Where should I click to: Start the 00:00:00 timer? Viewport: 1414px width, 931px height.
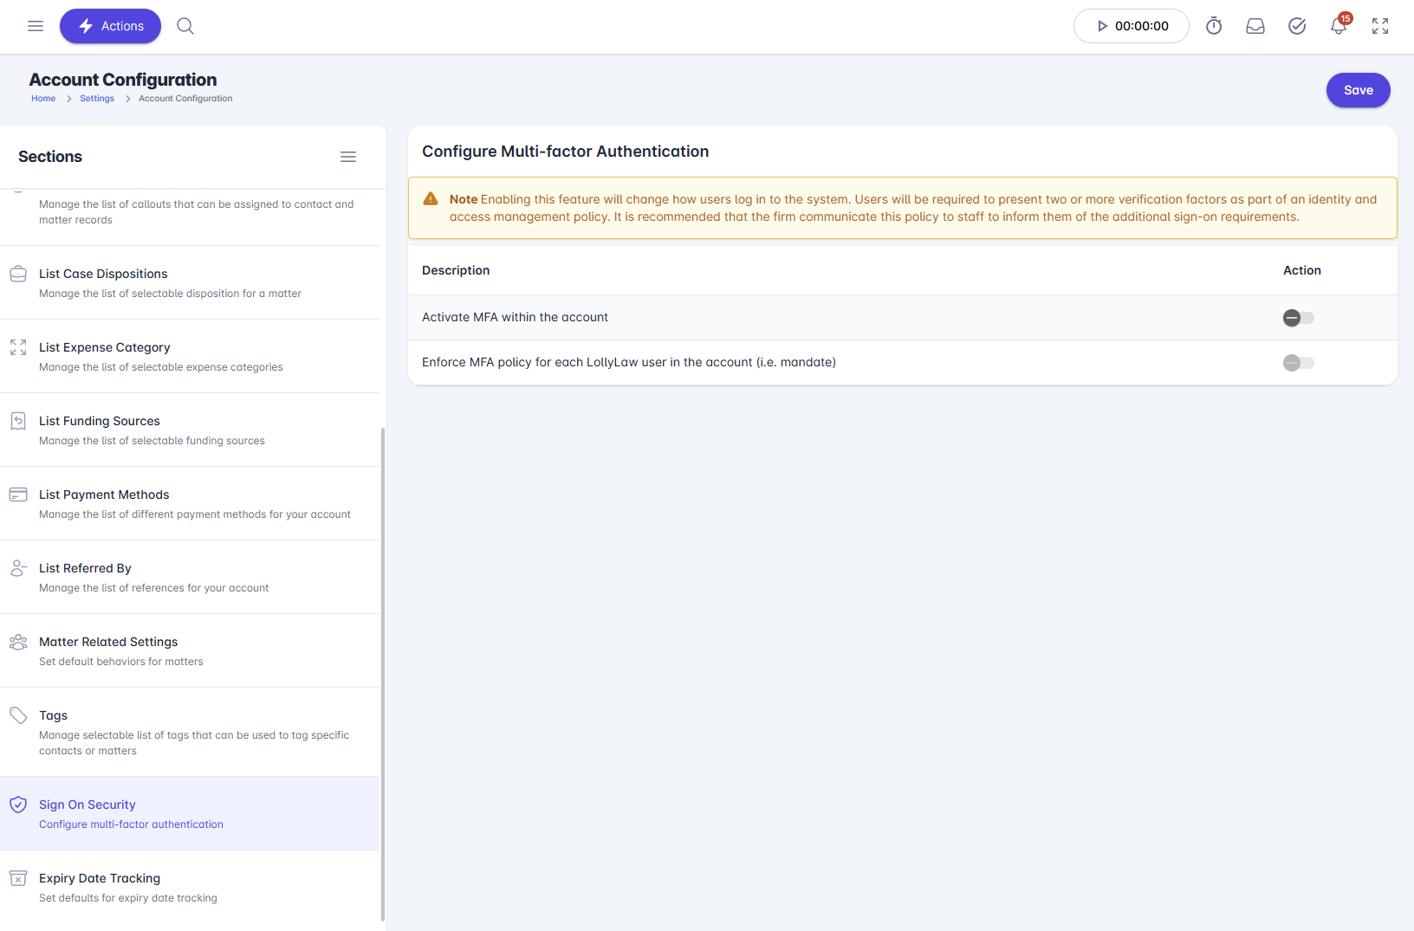coord(1132,26)
